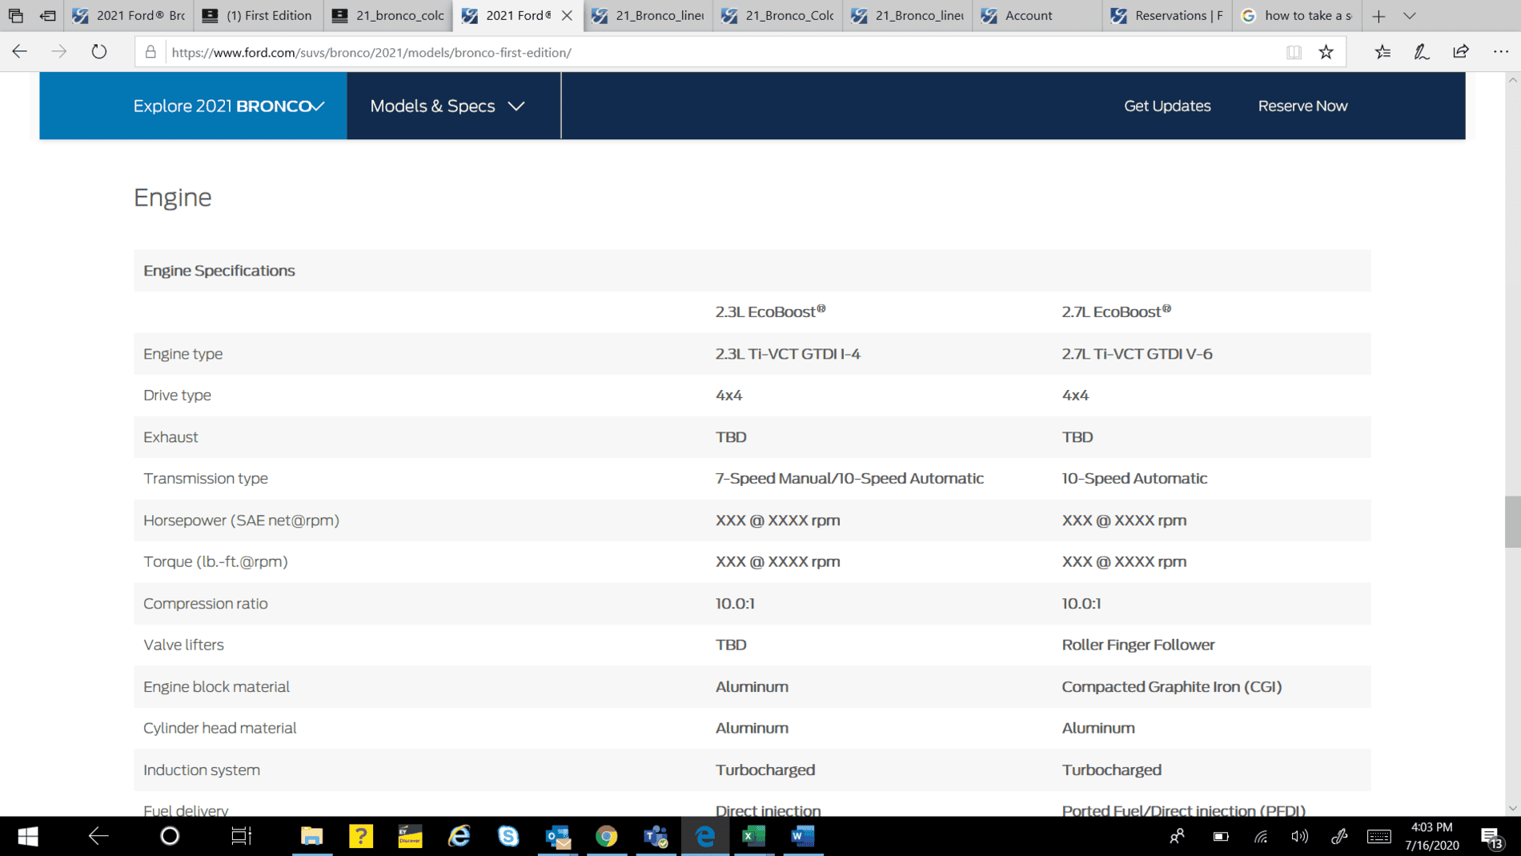Screen dimensions: 1521x856
Task: Click the site lock icon in address bar
Action: click(x=150, y=52)
